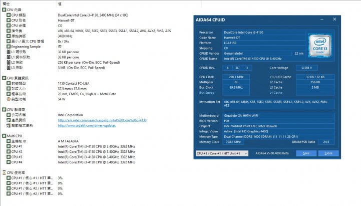Click the Motherboard value Gigabyte GA-H97N-WiFi
This screenshot has width=361, height=206.
click(x=278, y=116)
